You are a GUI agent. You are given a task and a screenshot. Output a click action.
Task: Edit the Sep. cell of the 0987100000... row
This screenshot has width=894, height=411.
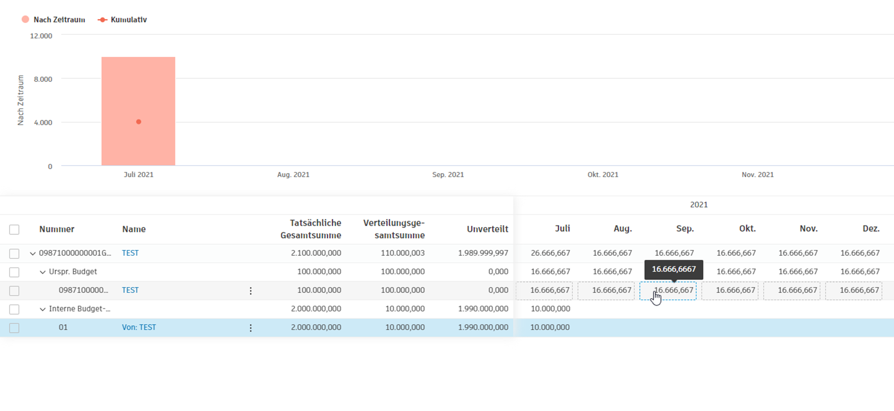coord(668,290)
